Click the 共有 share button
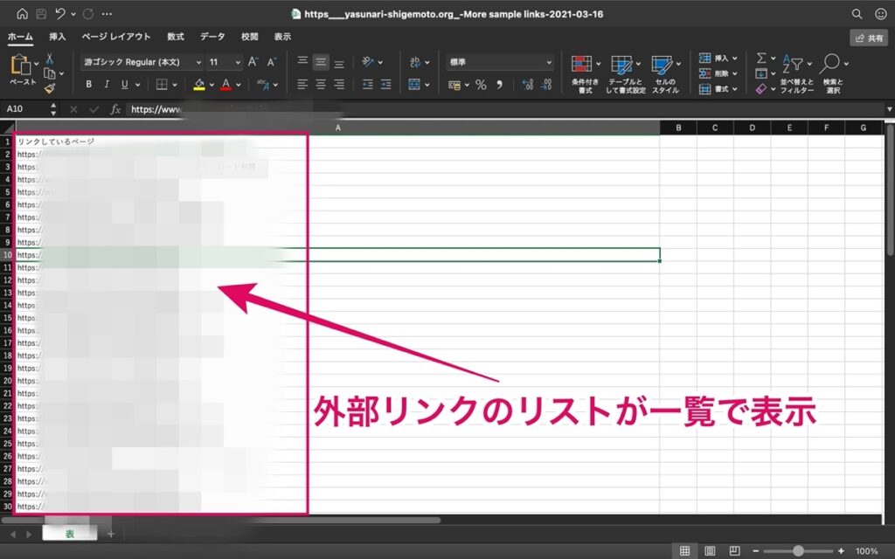 click(x=869, y=38)
